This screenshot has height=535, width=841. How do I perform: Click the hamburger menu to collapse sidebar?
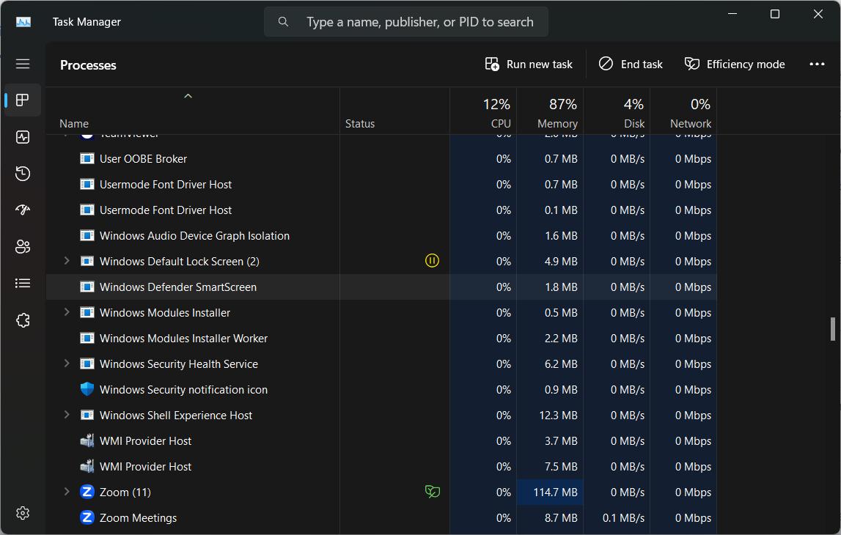pyautogui.click(x=22, y=64)
